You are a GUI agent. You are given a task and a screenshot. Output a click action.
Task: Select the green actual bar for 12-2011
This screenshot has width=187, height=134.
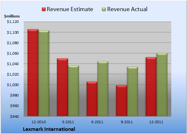click(162, 85)
